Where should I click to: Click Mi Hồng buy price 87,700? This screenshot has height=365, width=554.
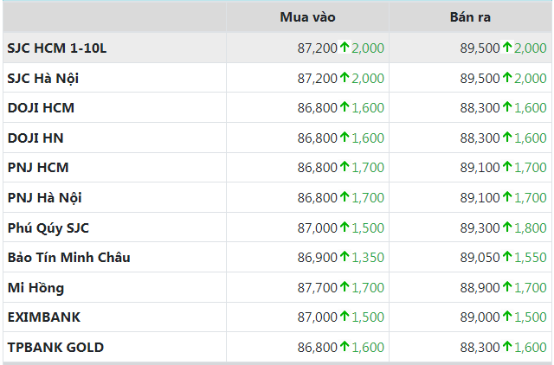click(x=317, y=288)
